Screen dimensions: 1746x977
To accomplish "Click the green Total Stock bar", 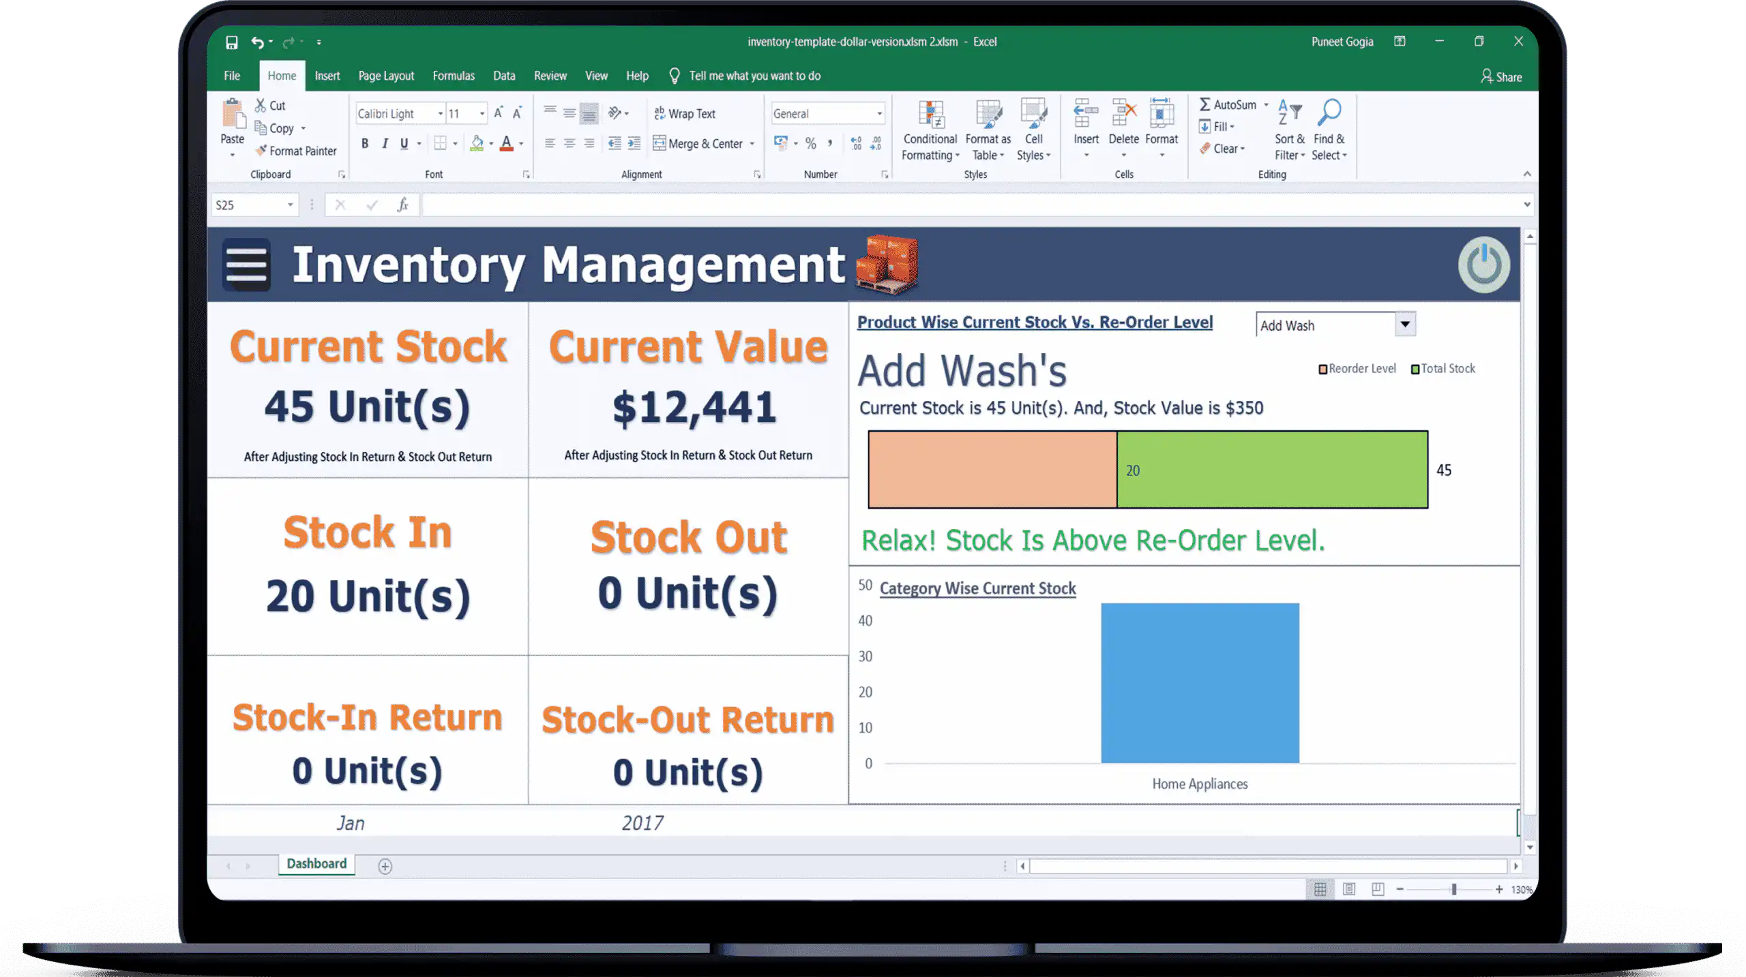I will click(1273, 469).
